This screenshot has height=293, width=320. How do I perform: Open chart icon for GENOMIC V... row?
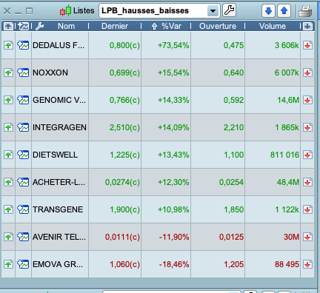pos(23,100)
